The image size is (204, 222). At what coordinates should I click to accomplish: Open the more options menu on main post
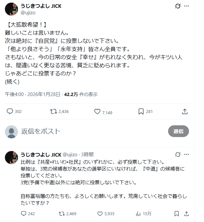coord(186,6)
